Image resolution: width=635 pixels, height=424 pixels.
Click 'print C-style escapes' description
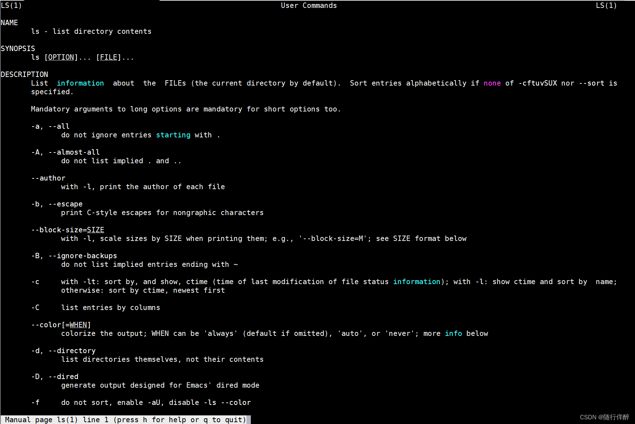[162, 213]
